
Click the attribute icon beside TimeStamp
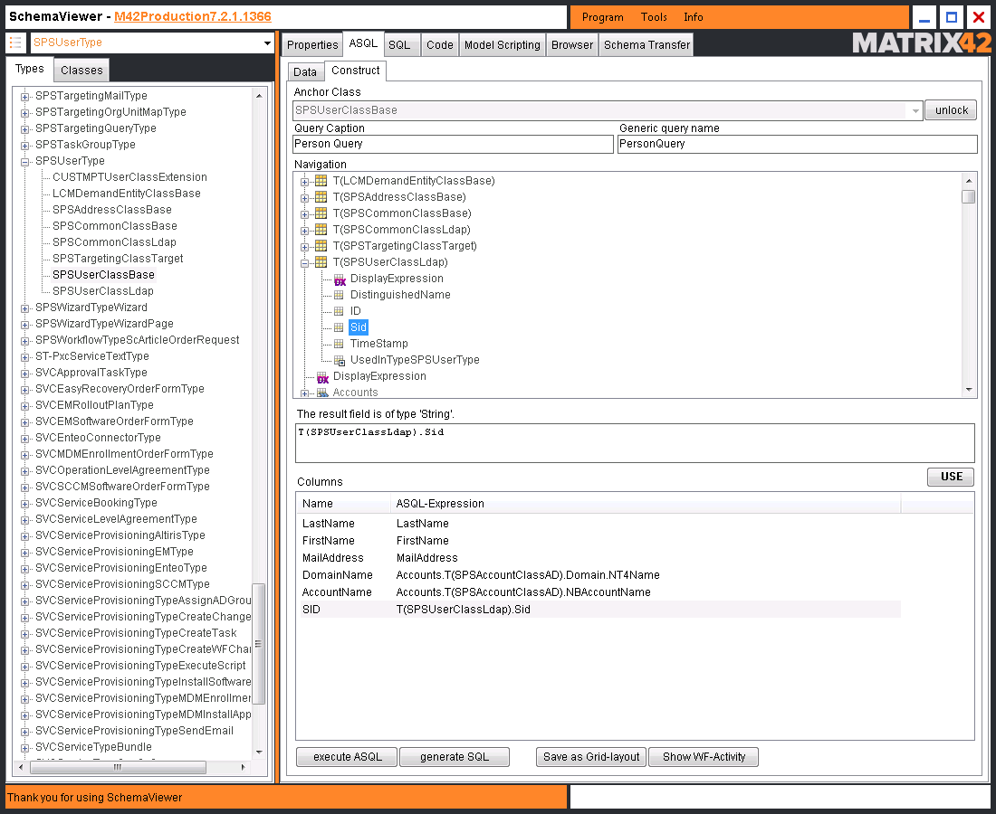tap(339, 344)
